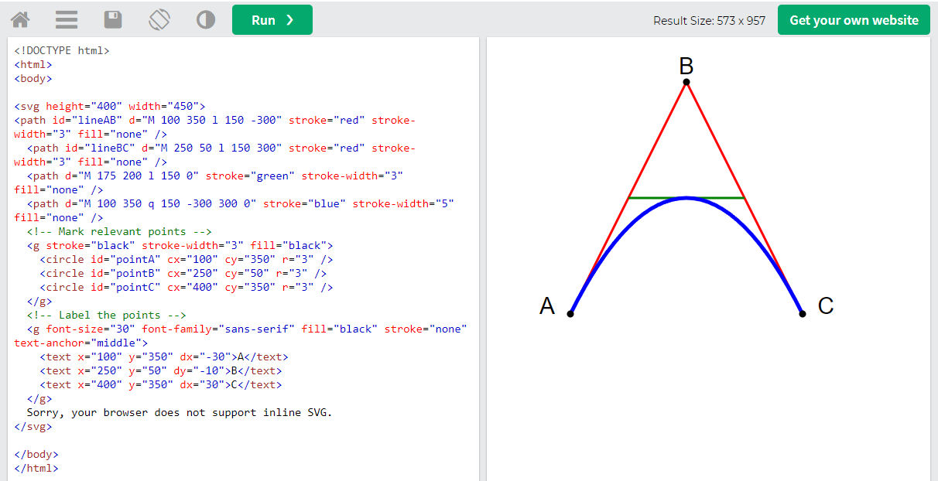Image resolution: width=938 pixels, height=481 pixels.
Task: Click Get your own website button
Action: pyautogui.click(x=854, y=20)
